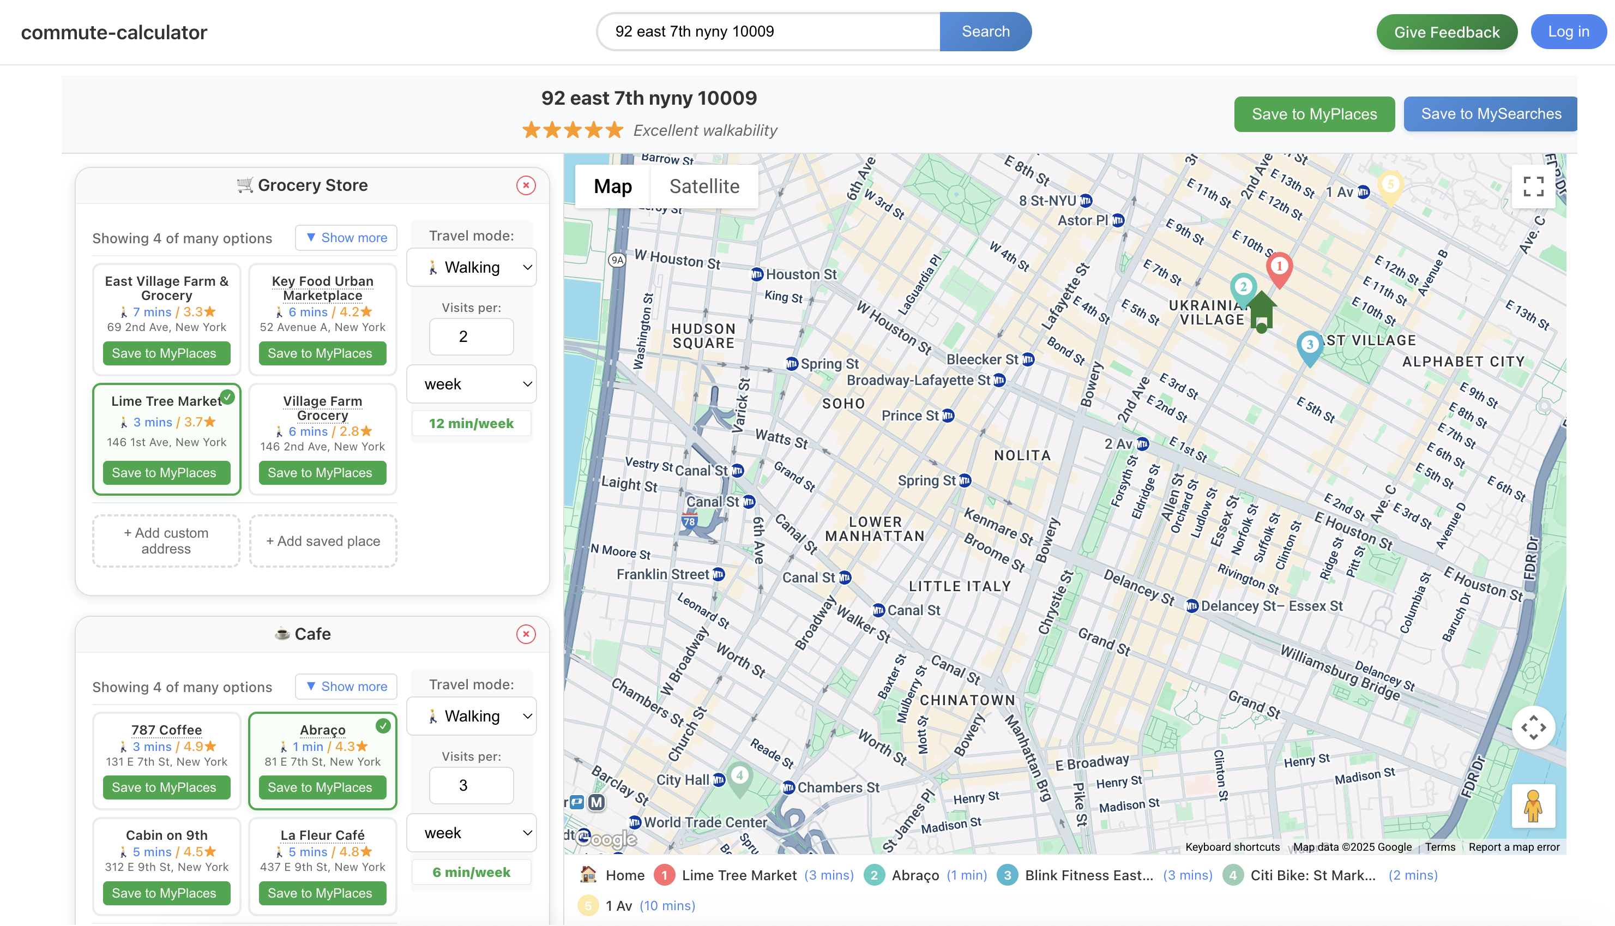
Task: Click Bleecker St subway station icon
Action: 1028,359
